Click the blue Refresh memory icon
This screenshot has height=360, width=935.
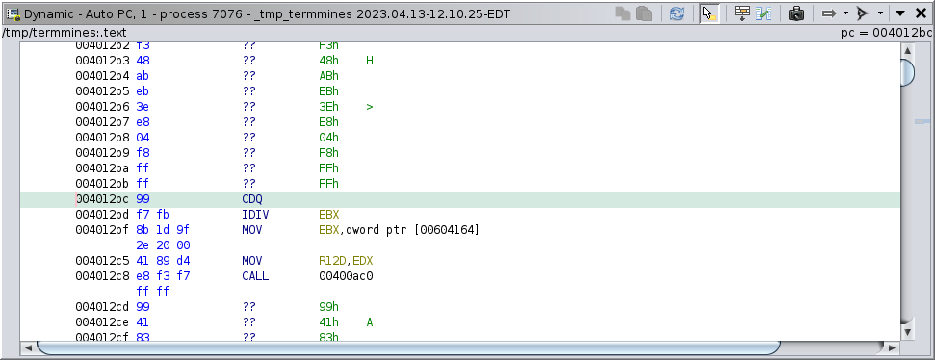(x=677, y=13)
